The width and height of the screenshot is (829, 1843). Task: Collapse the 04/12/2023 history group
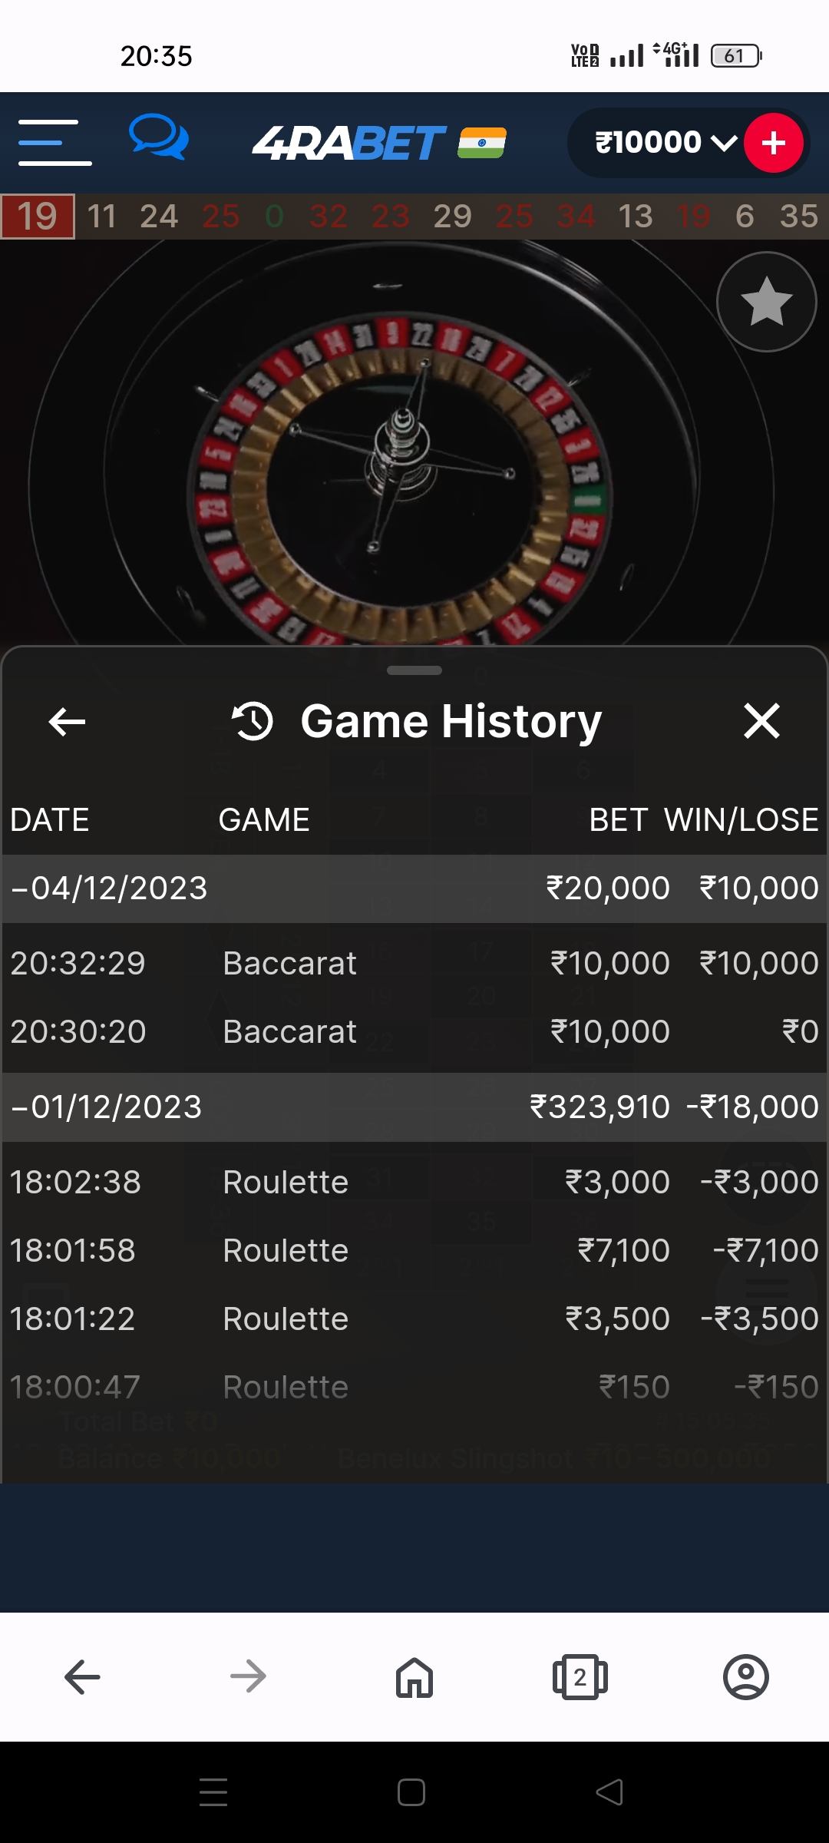pos(109,888)
